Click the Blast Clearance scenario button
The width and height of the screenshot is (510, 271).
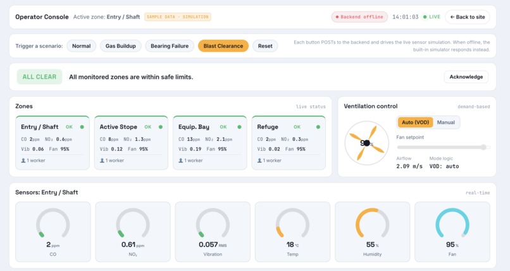(x=223, y=45)
